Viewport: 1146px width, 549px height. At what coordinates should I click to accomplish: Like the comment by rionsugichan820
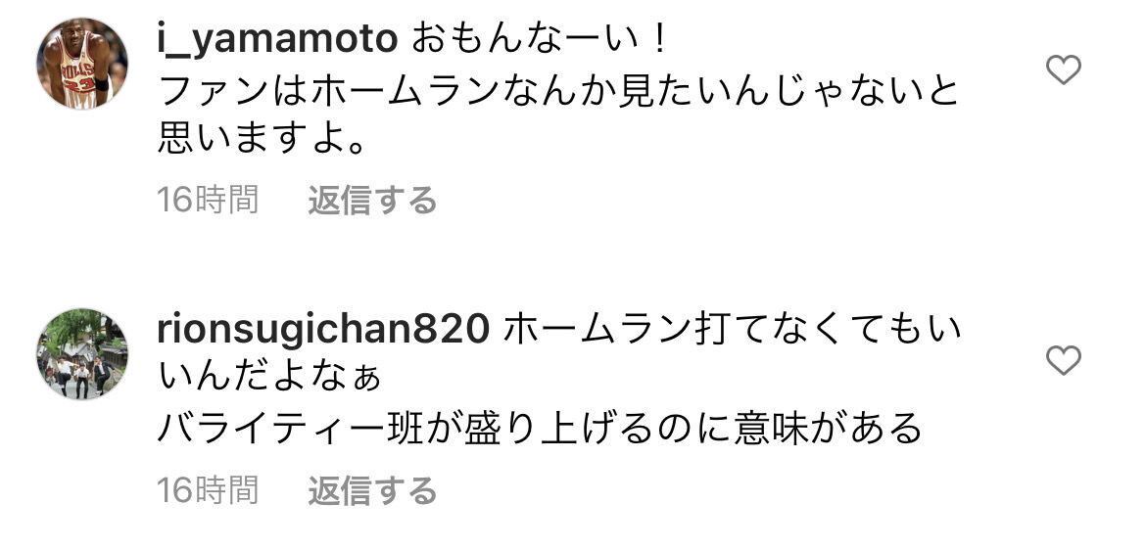[1064, 361]
